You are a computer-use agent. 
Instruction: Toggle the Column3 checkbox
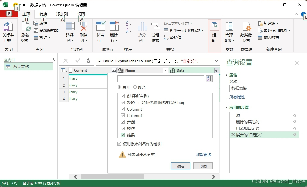tap(123, 115)
